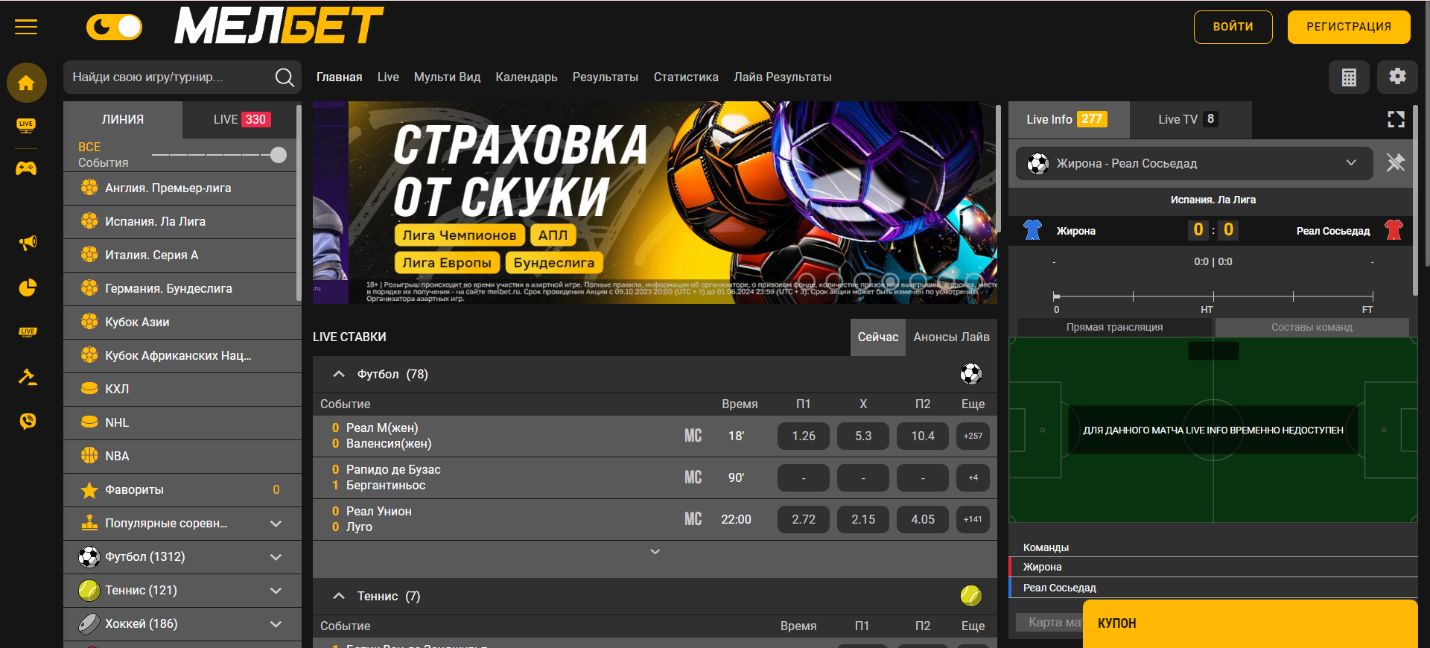The image size is (1430, 648).
Task: Open the Лайв Результаты menu item
Action: click(782, 77)
